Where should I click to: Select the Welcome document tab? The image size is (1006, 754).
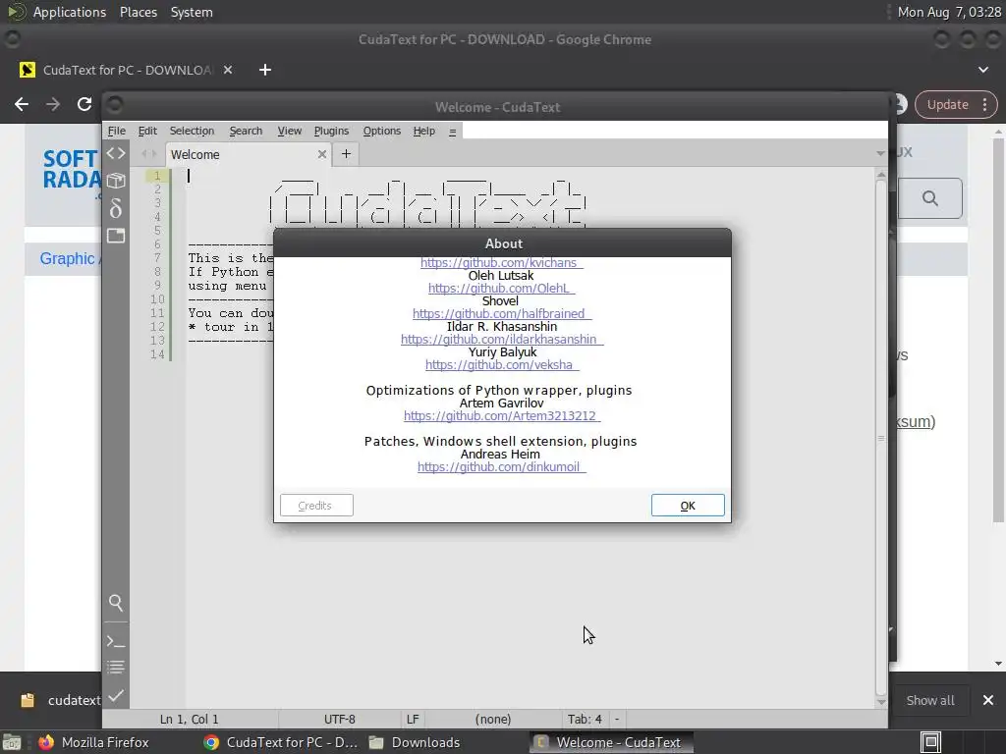[249, 154]
